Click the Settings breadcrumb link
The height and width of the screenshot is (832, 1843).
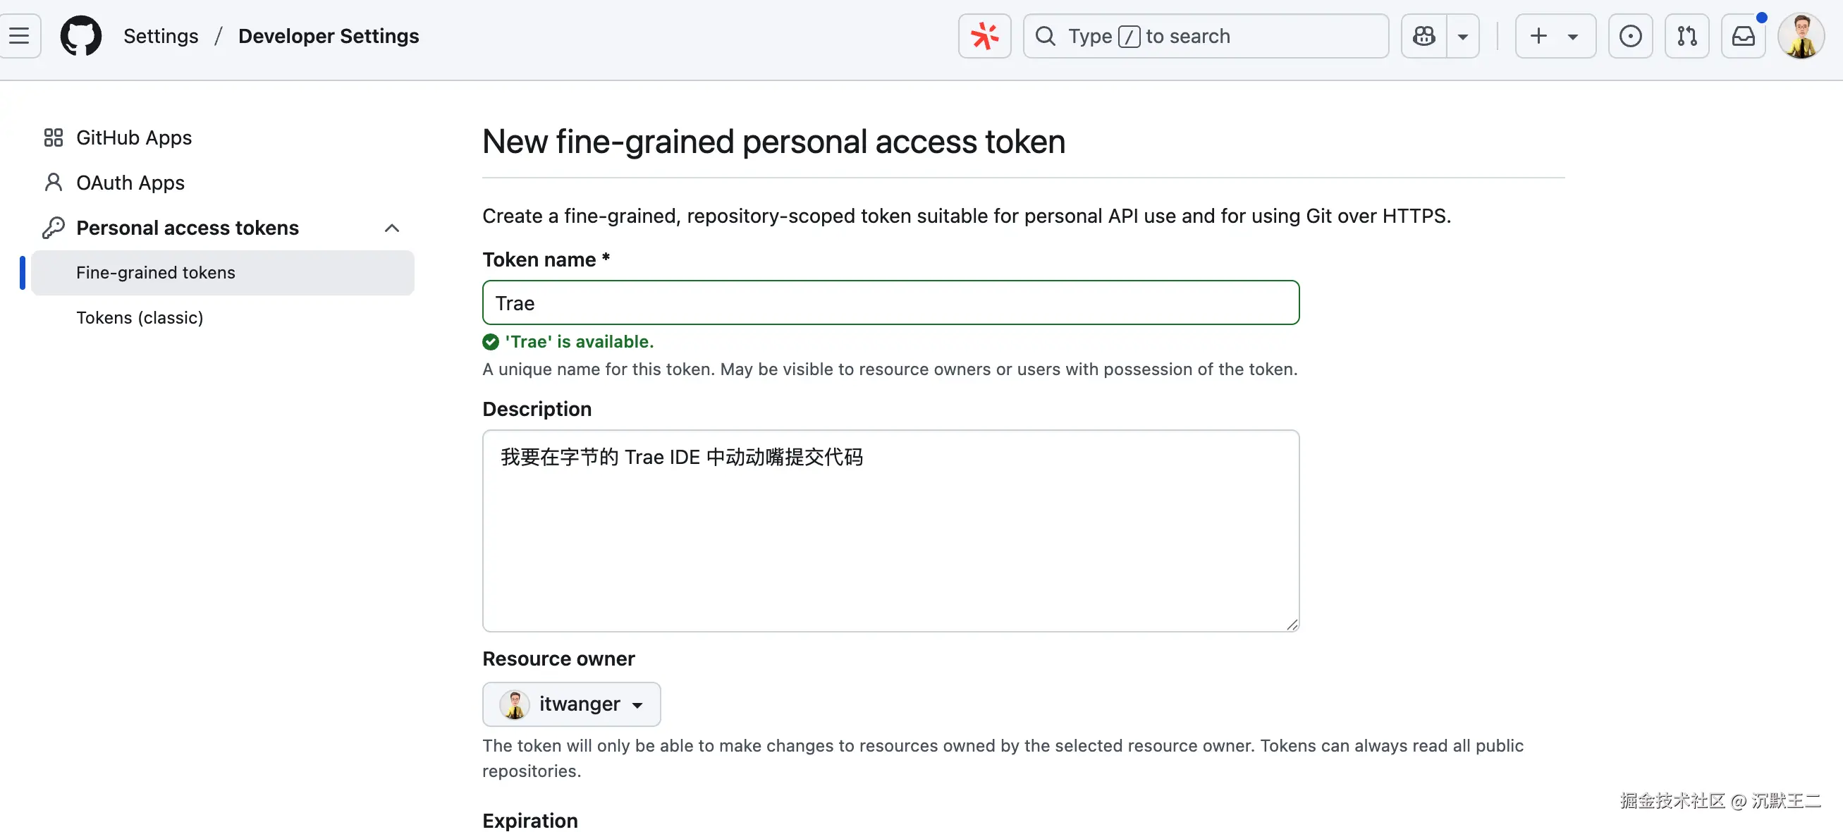(160, 36)
